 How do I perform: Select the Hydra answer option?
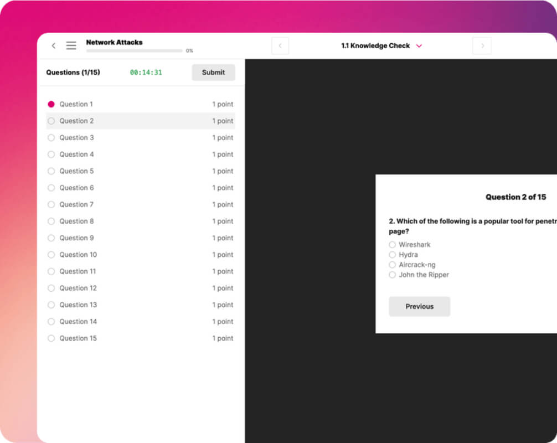404,254
